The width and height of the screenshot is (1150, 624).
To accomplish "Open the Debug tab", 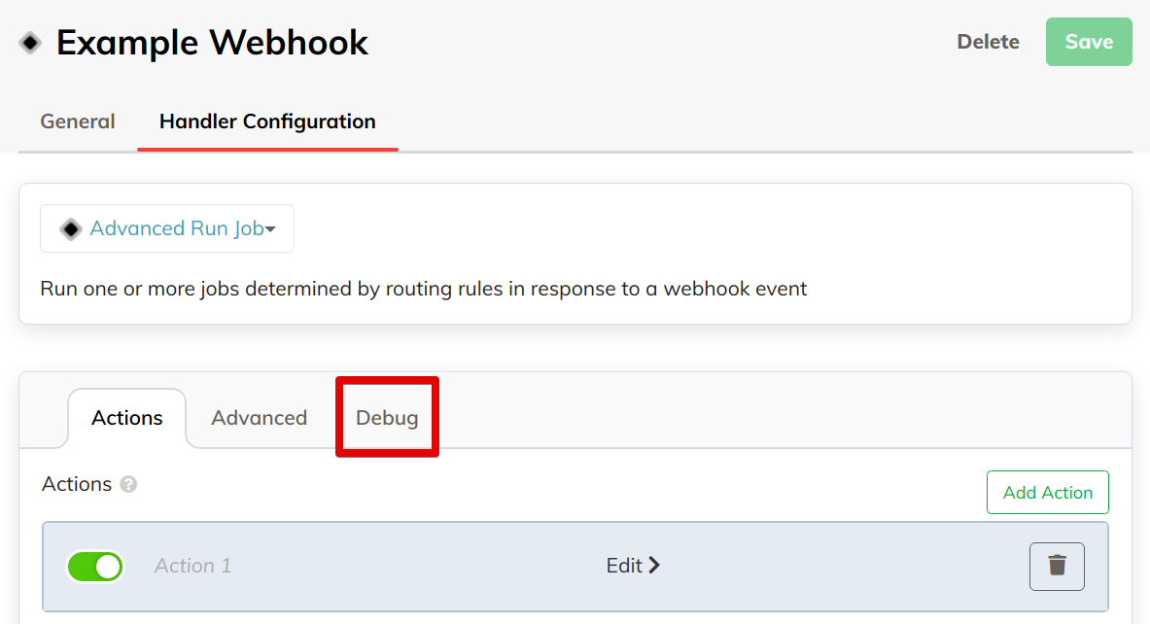I will click(x=387, y=417).
